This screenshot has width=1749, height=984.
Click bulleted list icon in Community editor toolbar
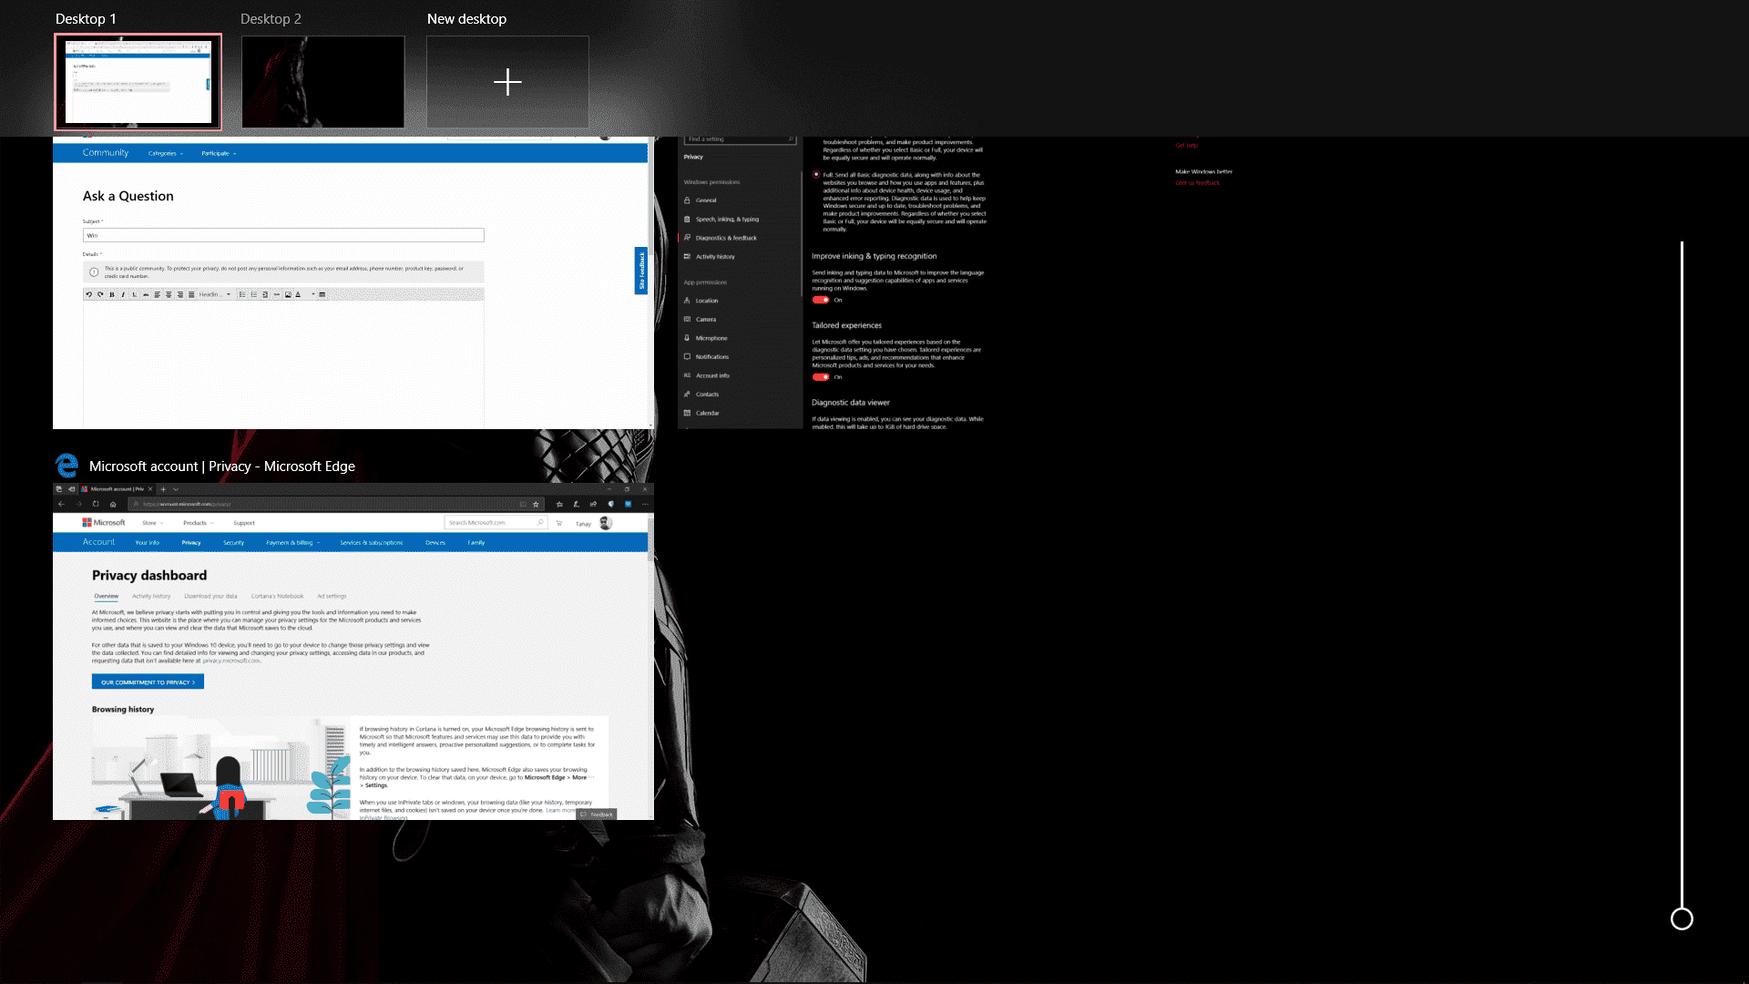pos(241,294)
